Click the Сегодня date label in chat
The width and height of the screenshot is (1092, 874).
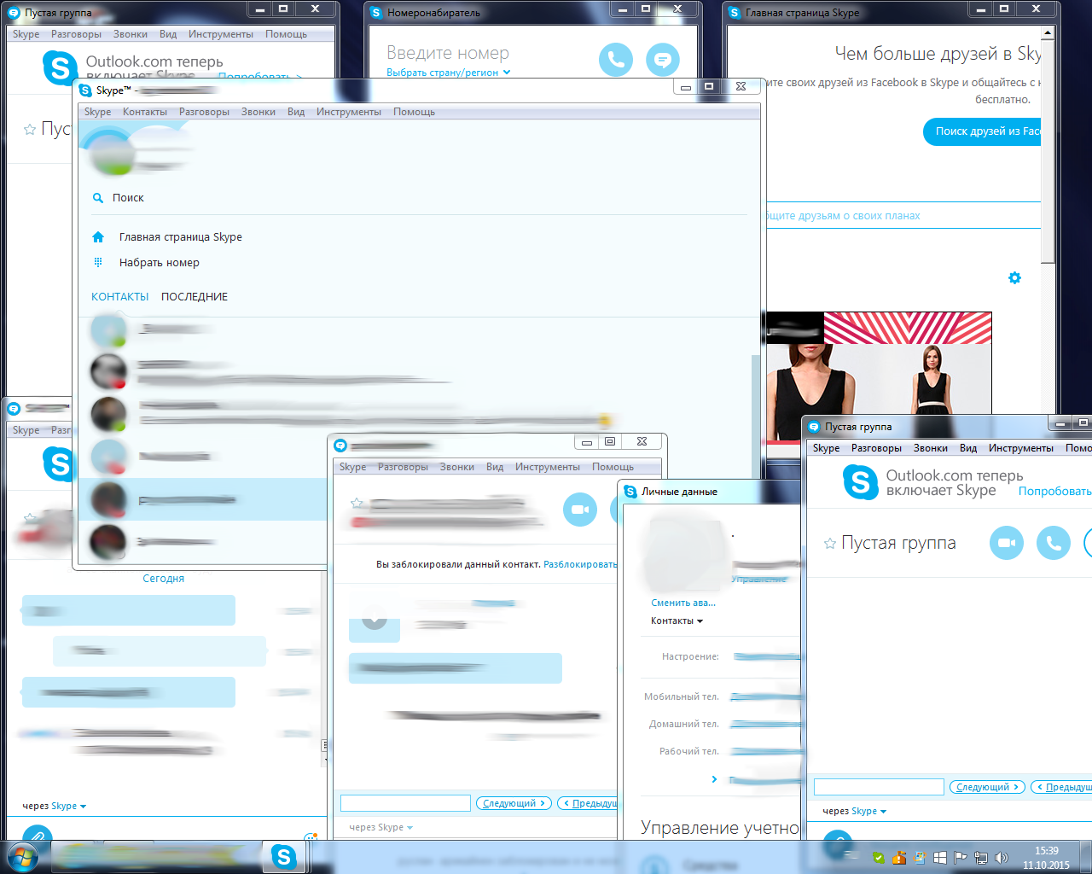point(163,579)
